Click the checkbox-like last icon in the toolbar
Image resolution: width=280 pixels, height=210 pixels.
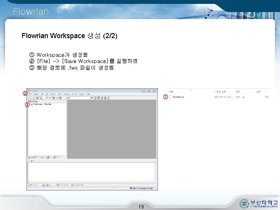108,98
